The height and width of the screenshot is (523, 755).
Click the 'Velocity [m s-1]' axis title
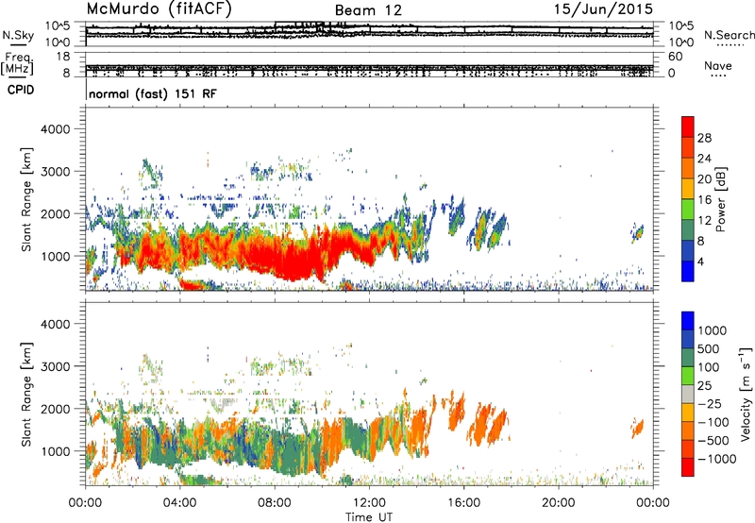(746, 394)
